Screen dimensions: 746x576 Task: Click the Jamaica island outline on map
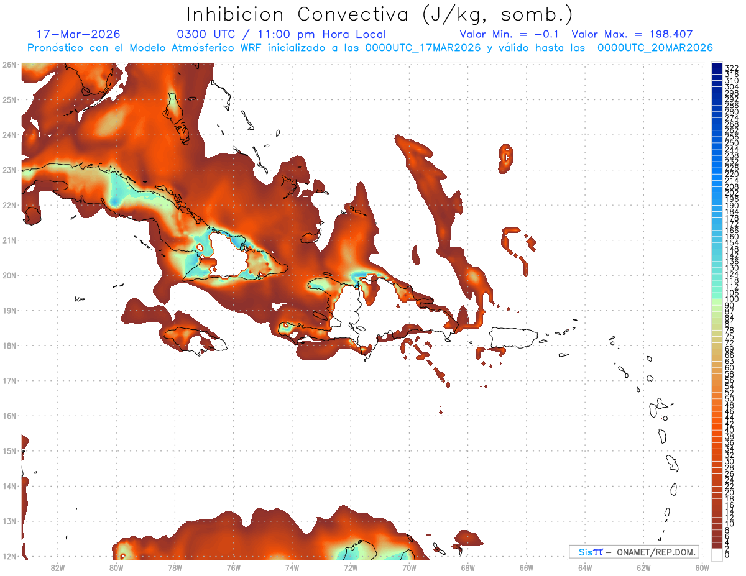click(195, 341)
